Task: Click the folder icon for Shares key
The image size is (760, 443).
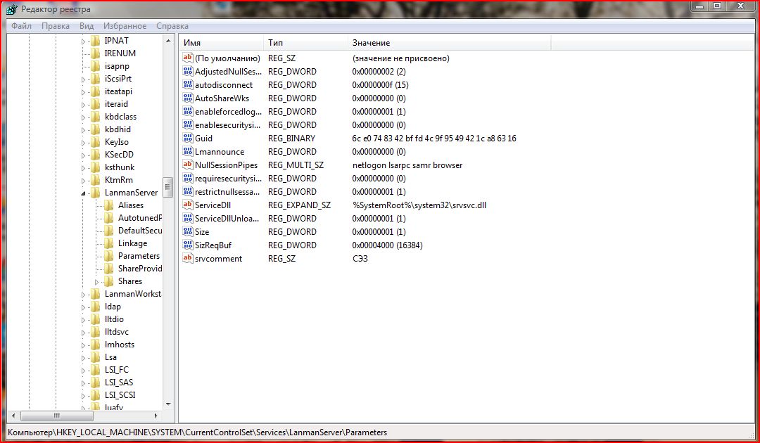Action: click(108, 281)
